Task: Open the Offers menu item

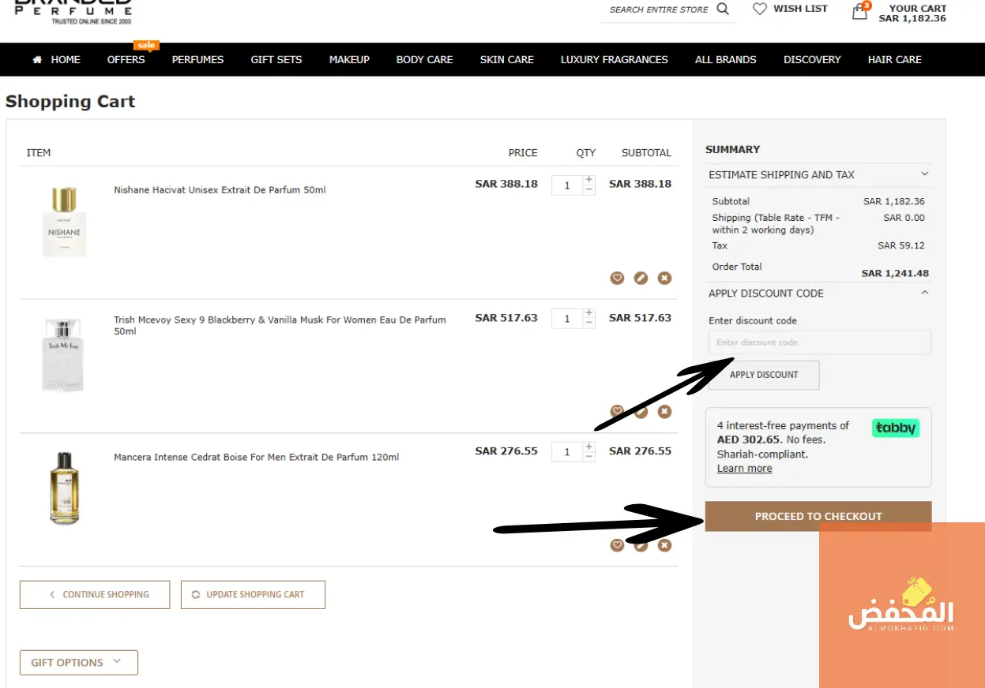Action: click(x=126, y=59)
